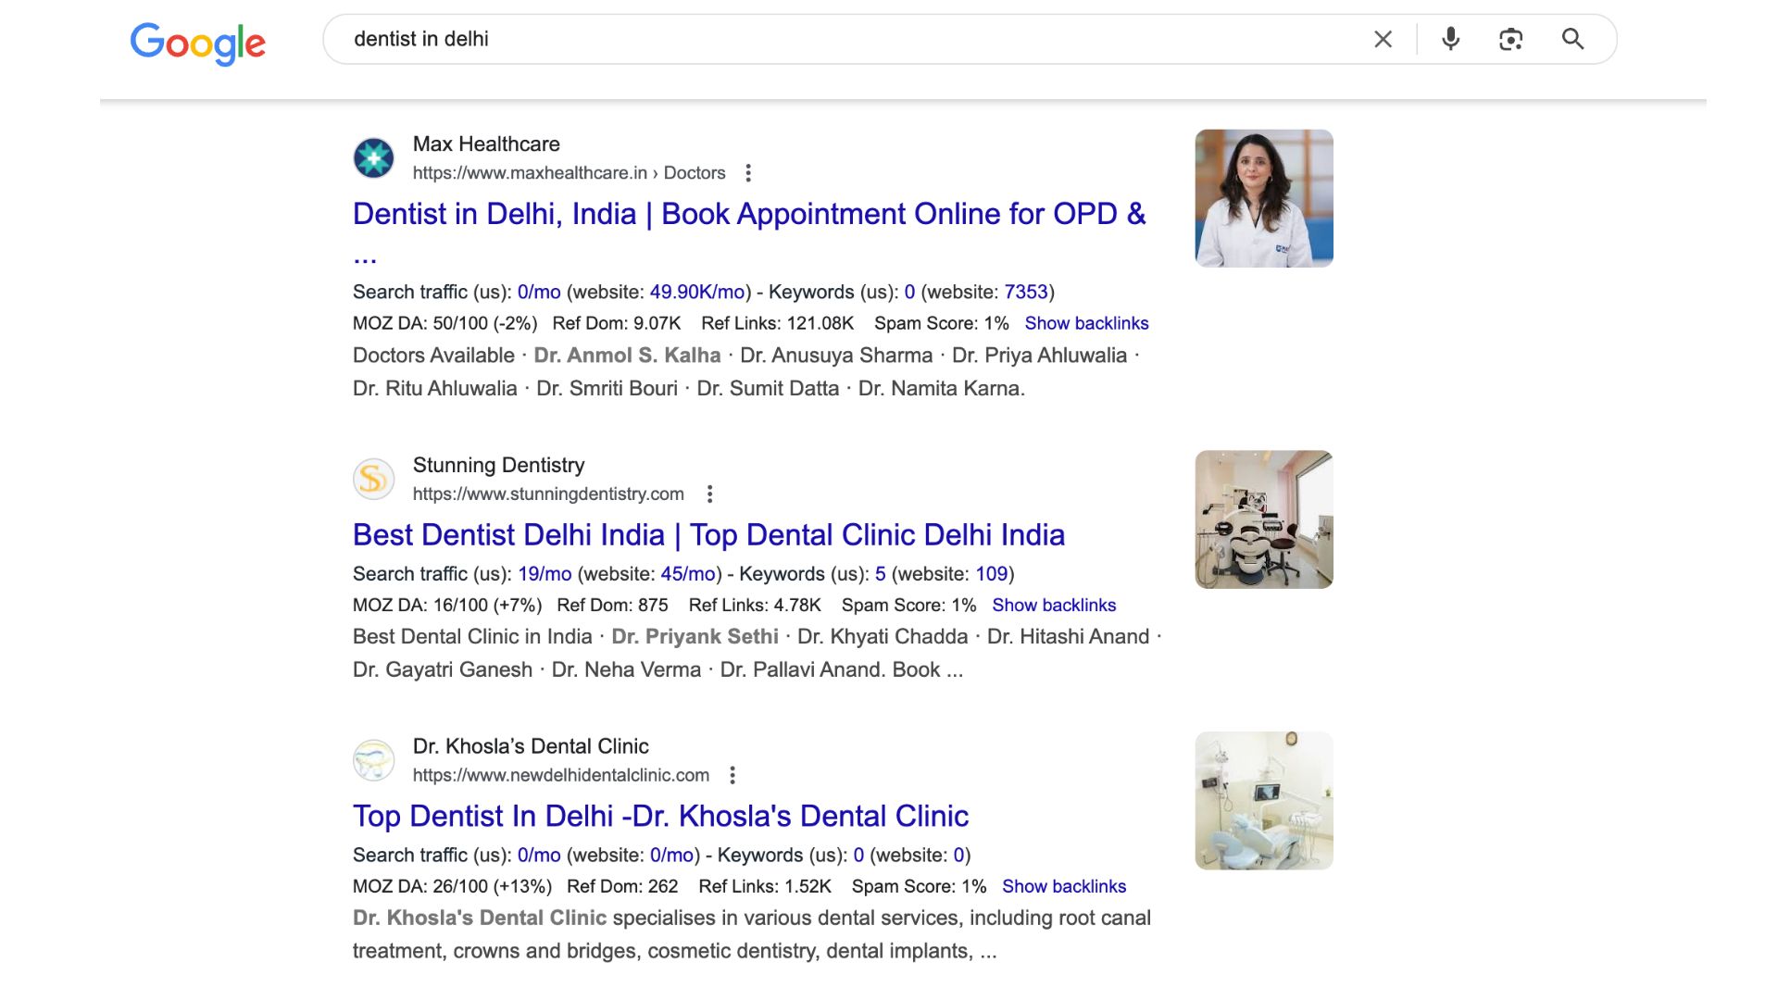This screenshot has width=1778, height=1000.
Task: Clear the search box with the X icon
Action: pos(1383,39)
